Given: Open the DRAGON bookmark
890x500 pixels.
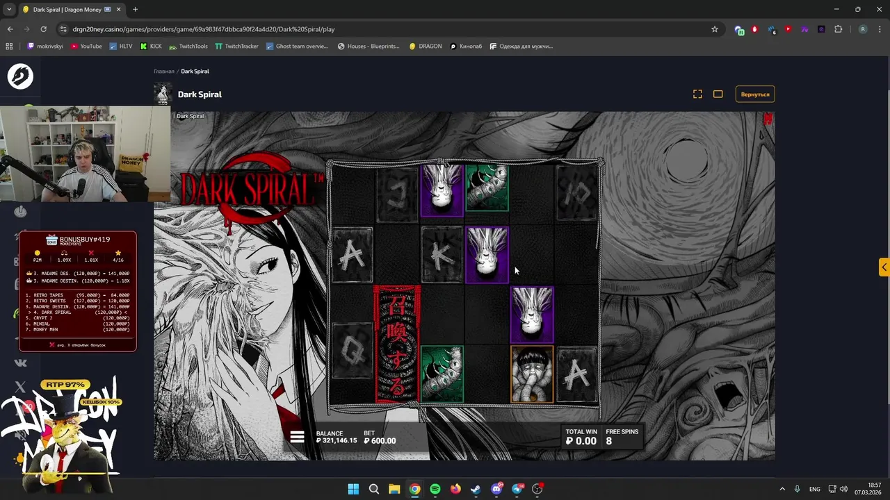Looking at the screenshot, I should 426,47.
